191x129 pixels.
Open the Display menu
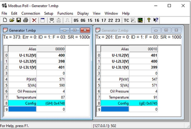(83, 13)
